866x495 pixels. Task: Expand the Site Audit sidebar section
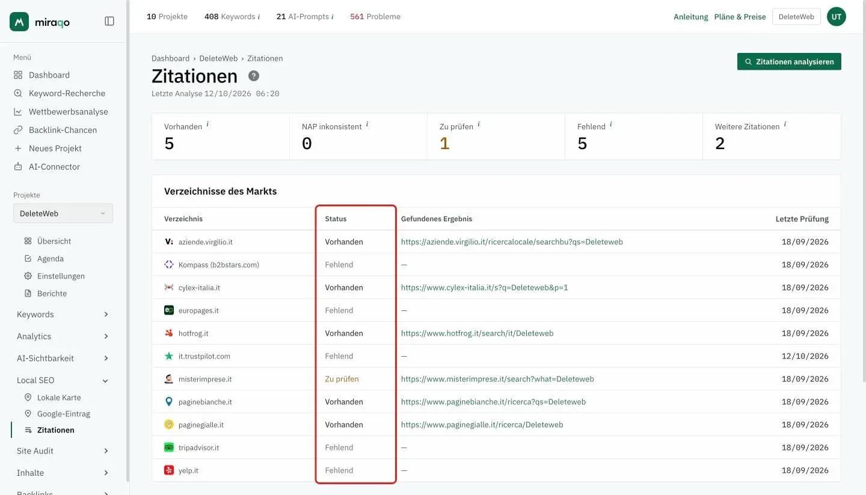(63, 451)
